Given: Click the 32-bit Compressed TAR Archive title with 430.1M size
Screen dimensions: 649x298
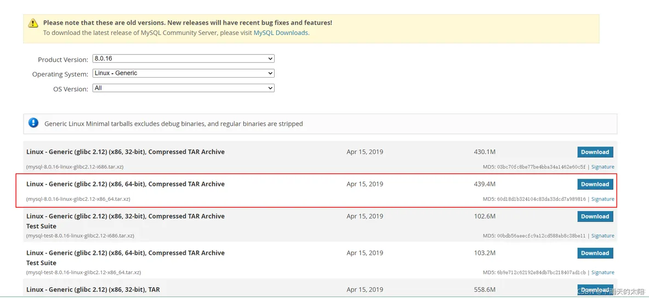Looking at the screenshot, I should [x=126, y=152].
